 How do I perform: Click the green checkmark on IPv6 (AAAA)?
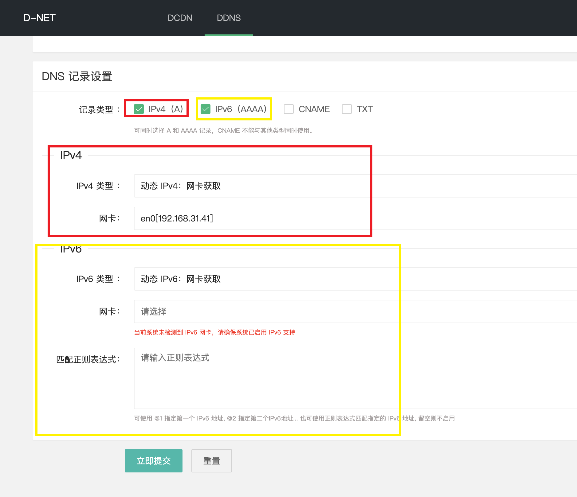pyautogui.click(x=206, y=109)
